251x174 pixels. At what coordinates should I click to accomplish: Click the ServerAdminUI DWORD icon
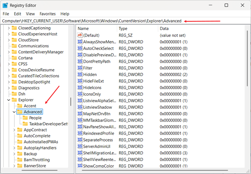[x=80, y=146]
